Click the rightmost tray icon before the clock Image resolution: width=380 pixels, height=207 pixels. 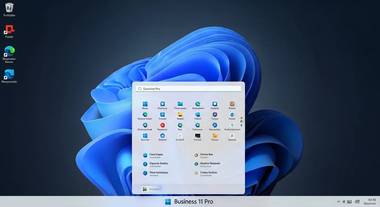[357, 202]
